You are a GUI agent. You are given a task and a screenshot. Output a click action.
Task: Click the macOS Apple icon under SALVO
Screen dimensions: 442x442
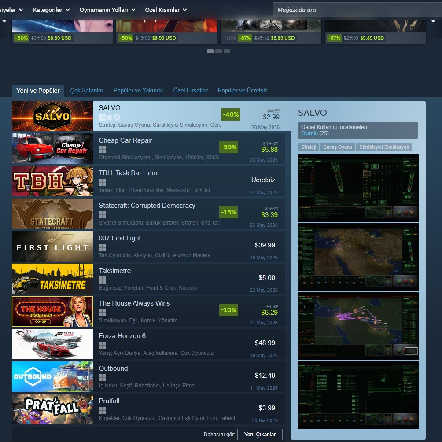pos(110,117)
